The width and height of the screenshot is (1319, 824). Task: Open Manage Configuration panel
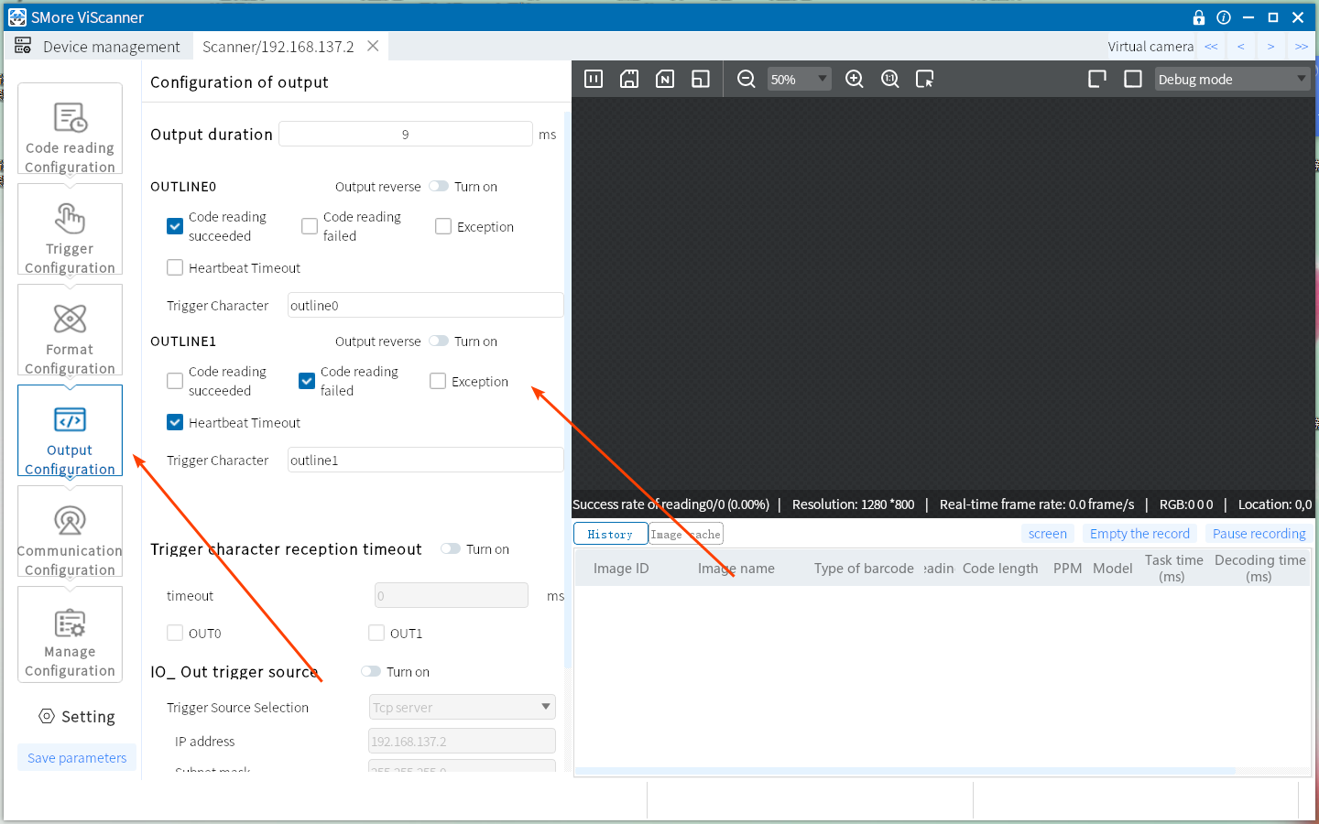[x=70, y=634]
